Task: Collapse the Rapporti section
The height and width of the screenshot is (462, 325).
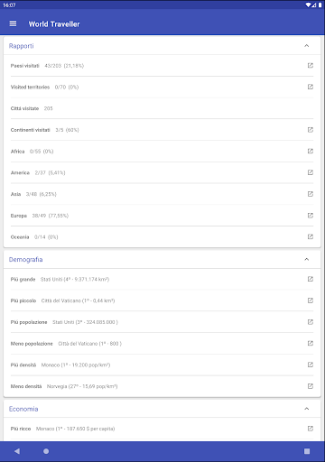Action: 307,46
